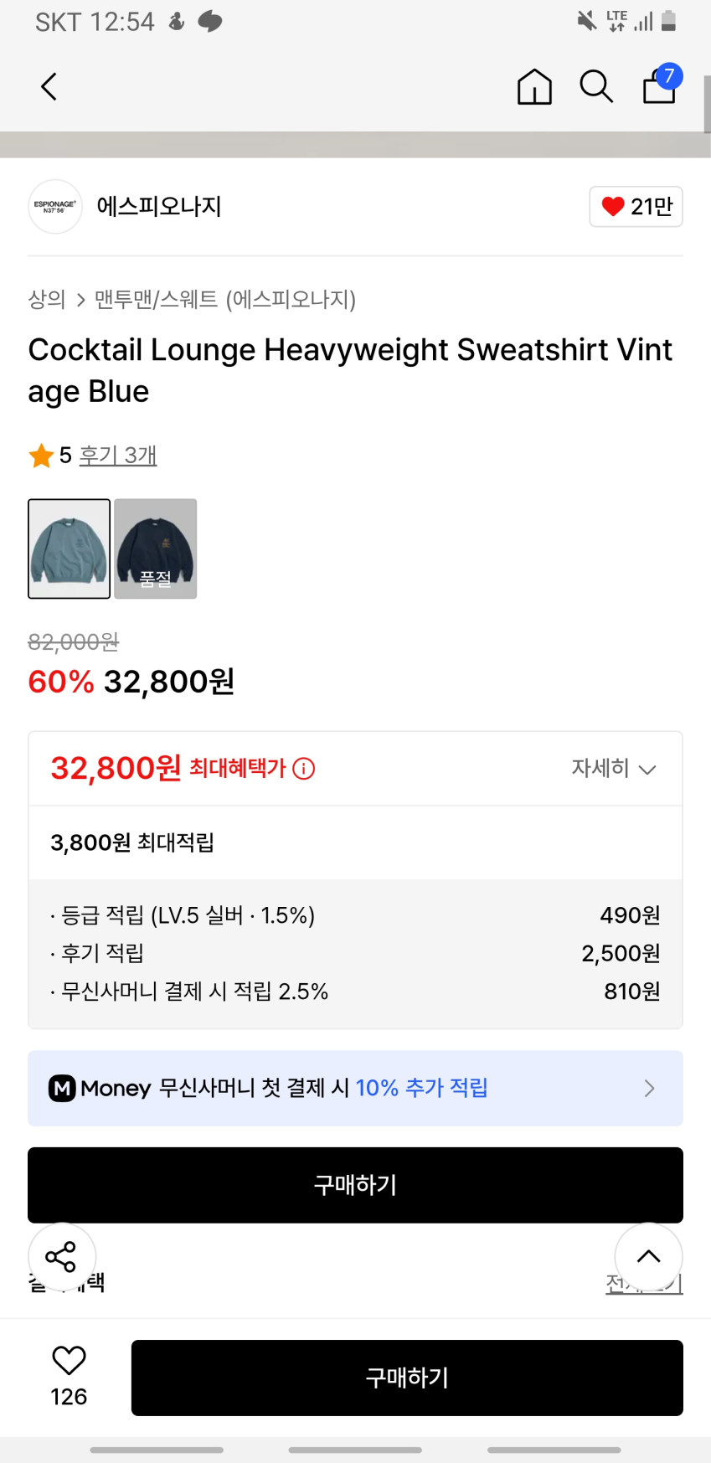Select the sold-out navy sweatshirt swatch
Screen dimensions: 711x1463
[156, 549]
